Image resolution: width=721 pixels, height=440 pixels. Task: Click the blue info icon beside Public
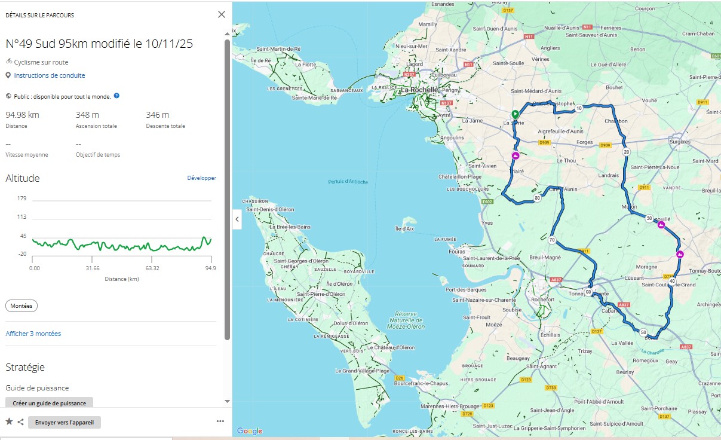tap(116, 96)
